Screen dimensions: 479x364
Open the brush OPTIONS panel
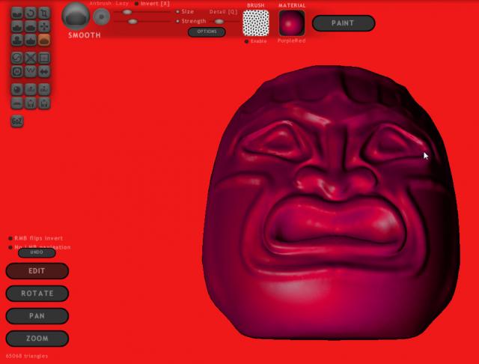click(x=206, y=32)
